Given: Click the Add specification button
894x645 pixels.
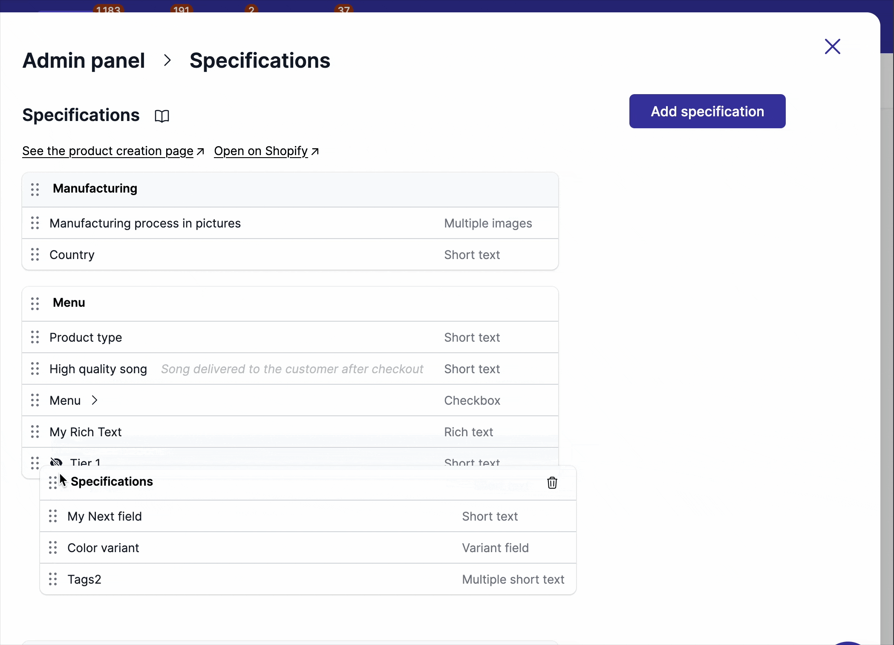Looking at the screenshot, I should tap(707, 111).
